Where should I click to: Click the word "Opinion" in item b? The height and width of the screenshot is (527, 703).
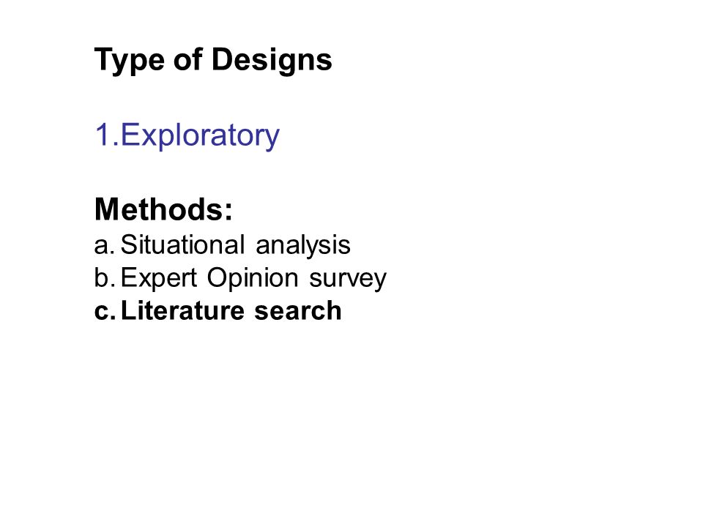[x=253, y=278]
